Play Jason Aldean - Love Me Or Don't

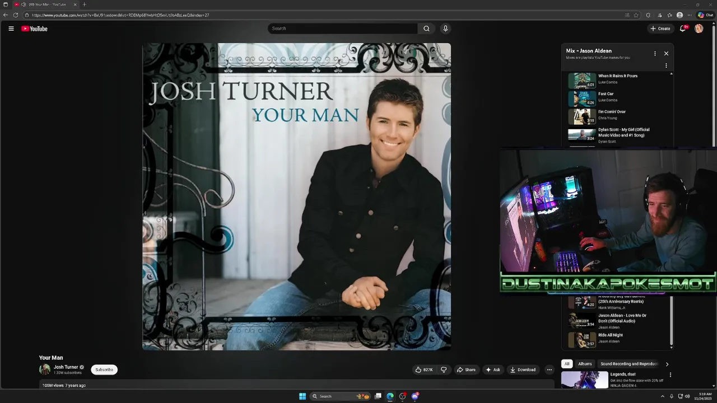click(622, 318)
